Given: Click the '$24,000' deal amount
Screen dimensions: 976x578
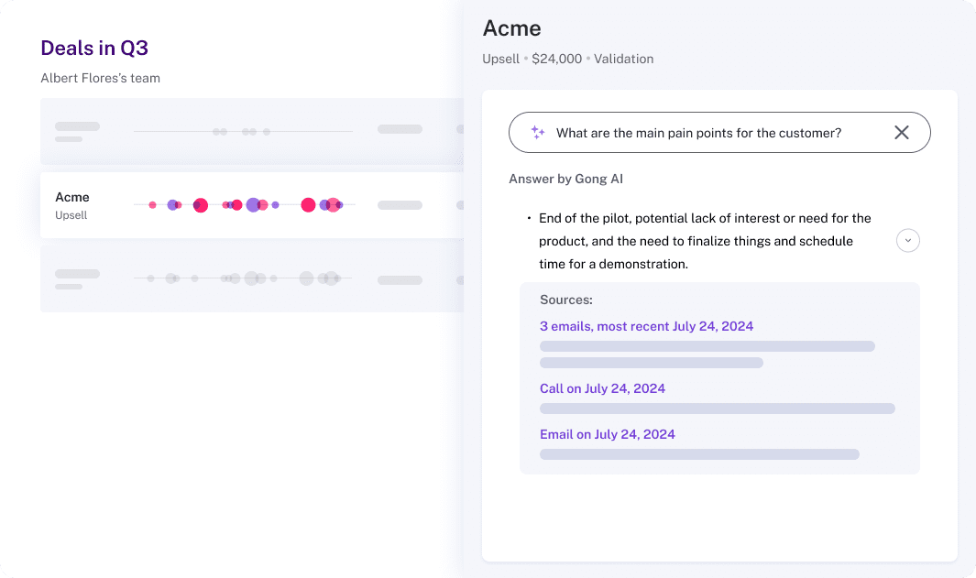Looking at the screenshot, I should pos(556,59).
